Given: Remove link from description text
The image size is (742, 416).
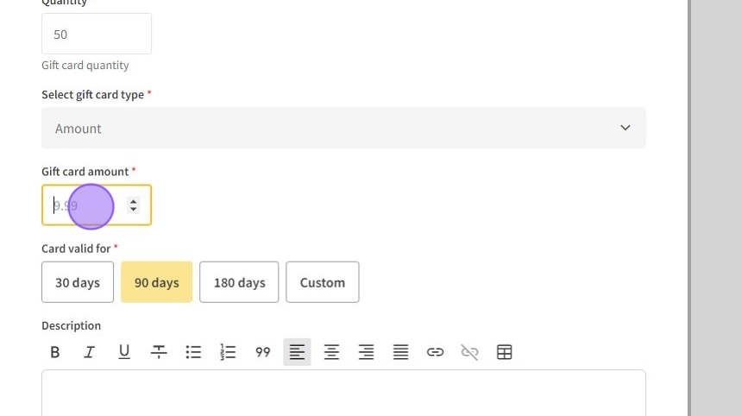Looking at the screenshot, I should [x=469, y=352].
